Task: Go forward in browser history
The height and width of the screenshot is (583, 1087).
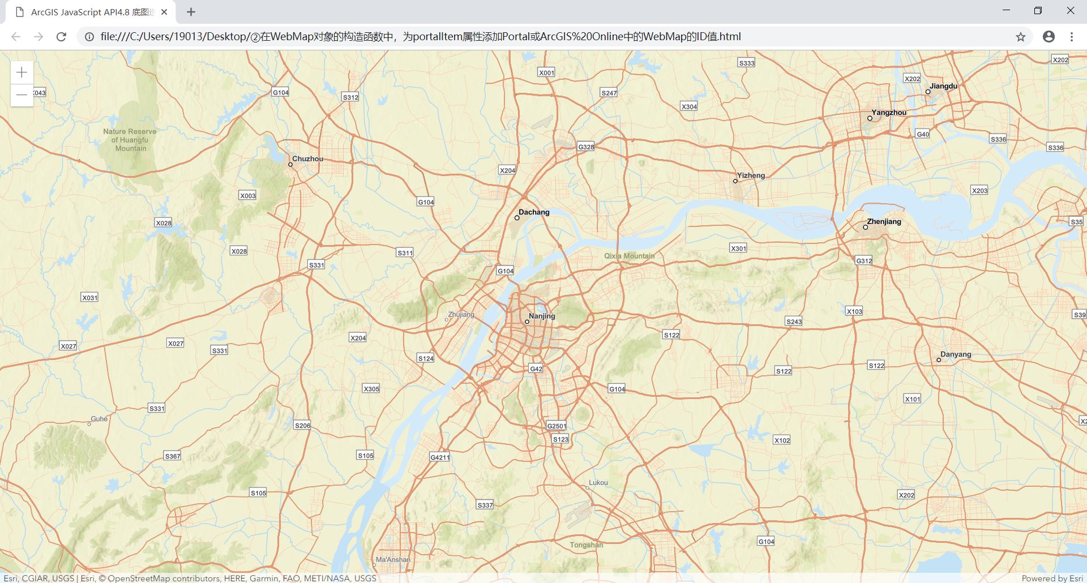Action: pyautogui.click(x=38, y=37)
